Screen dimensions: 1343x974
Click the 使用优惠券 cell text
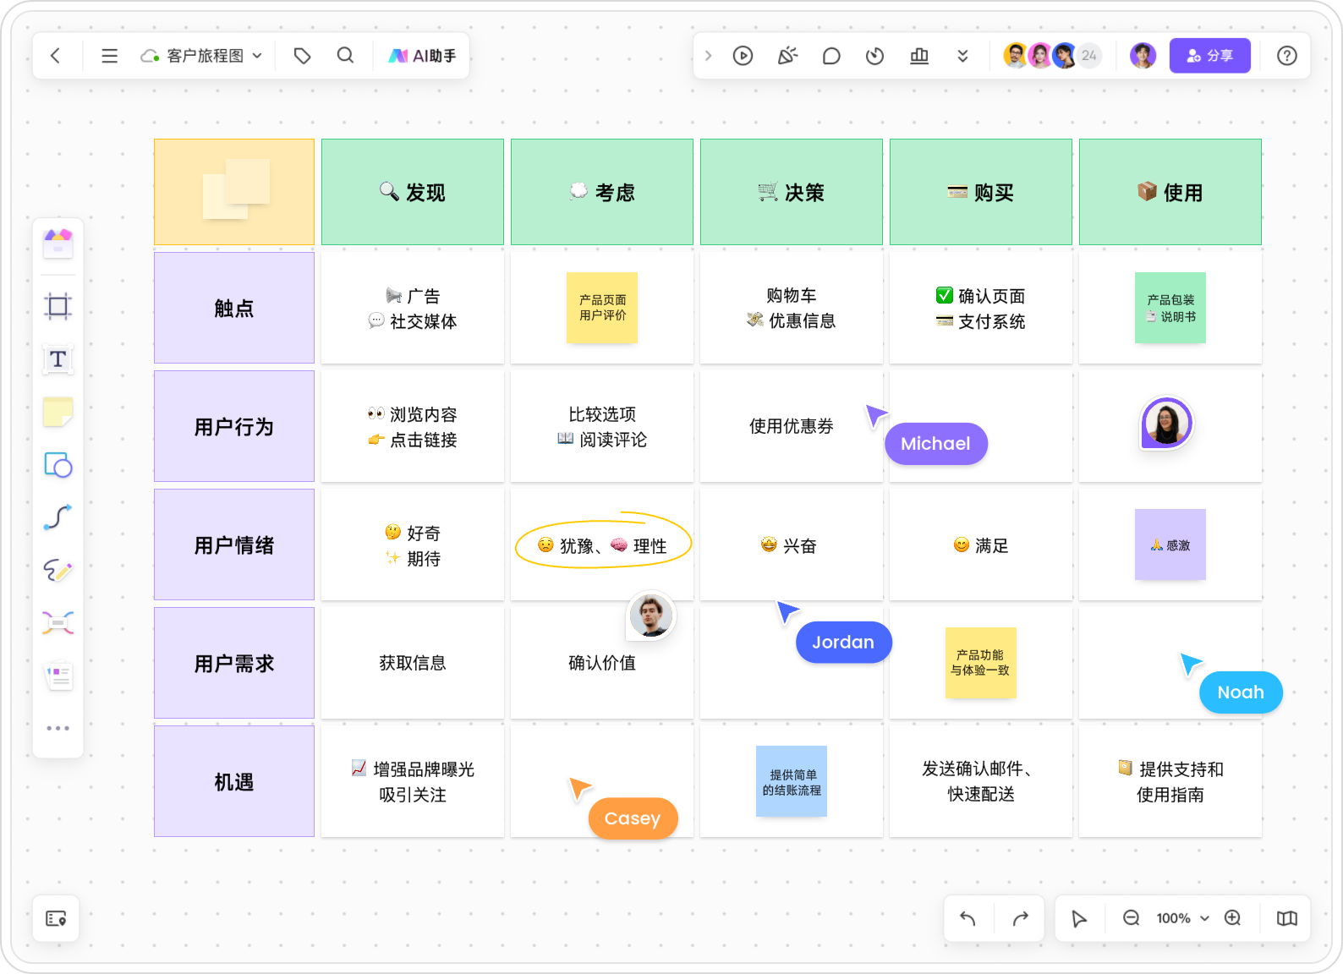click(x=792, y=426)
